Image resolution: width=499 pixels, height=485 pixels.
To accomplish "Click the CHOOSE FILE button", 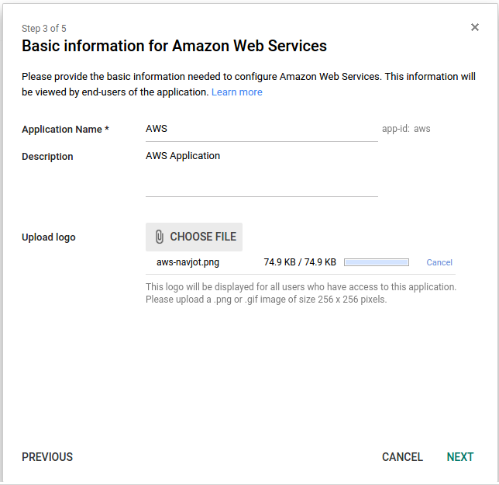I will (194, 237).
